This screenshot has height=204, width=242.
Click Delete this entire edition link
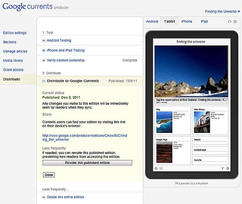click(65, 197)
